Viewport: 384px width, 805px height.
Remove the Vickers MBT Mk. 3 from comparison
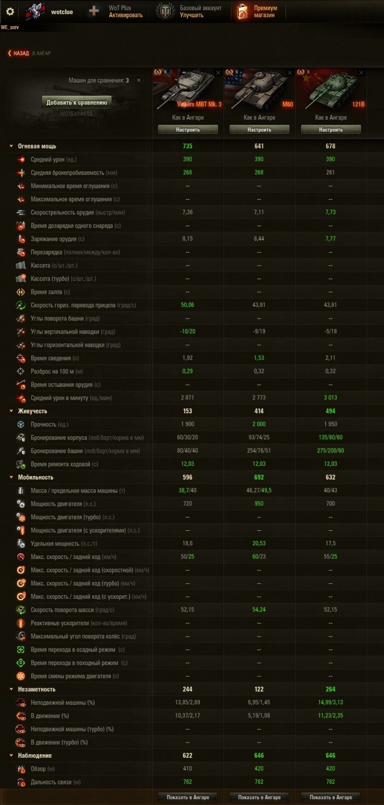[218, 72]
